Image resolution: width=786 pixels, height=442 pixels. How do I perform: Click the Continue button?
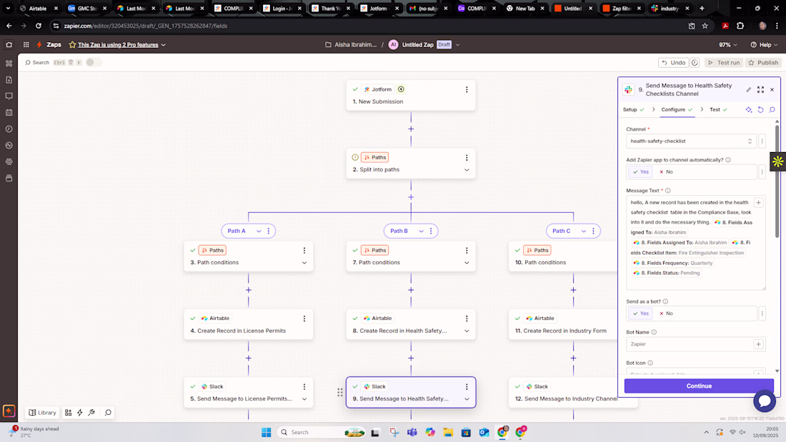click(x=699, y=386)
